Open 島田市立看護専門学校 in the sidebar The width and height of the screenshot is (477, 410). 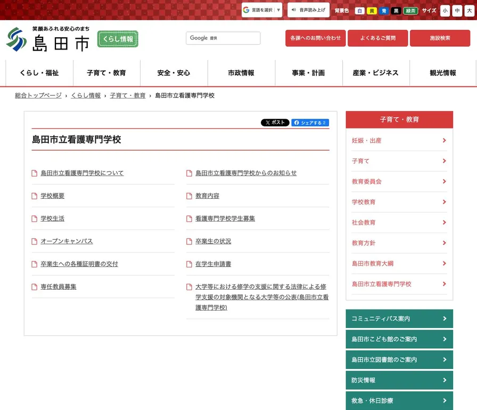399,284
